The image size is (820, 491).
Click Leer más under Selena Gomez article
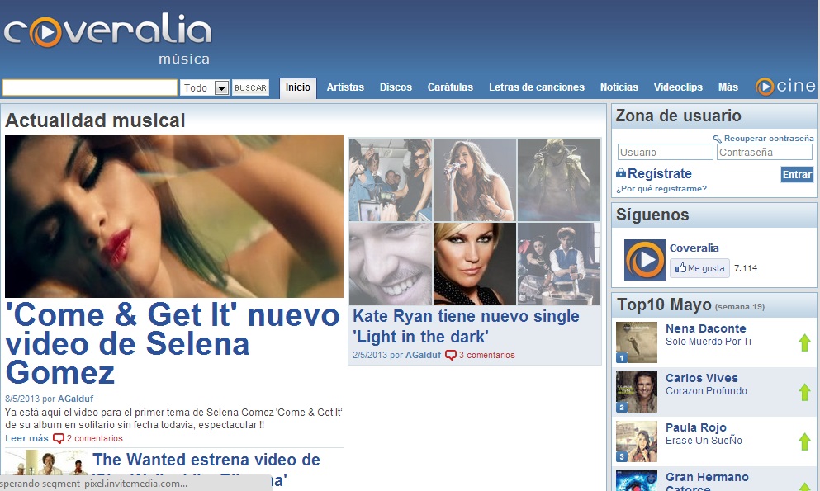26,438
